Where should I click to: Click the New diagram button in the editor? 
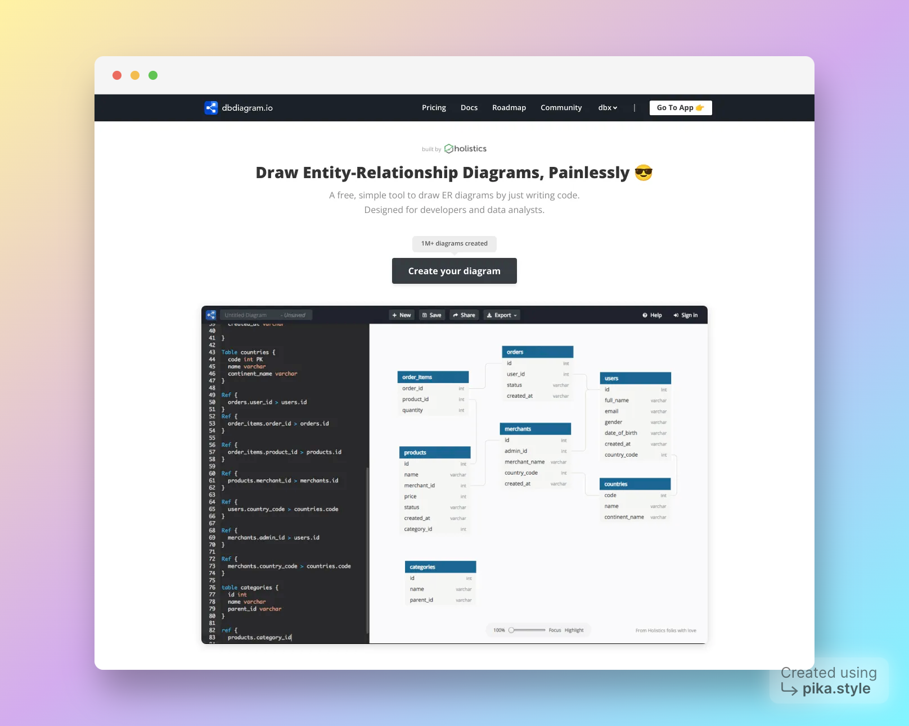coord(402,315)
